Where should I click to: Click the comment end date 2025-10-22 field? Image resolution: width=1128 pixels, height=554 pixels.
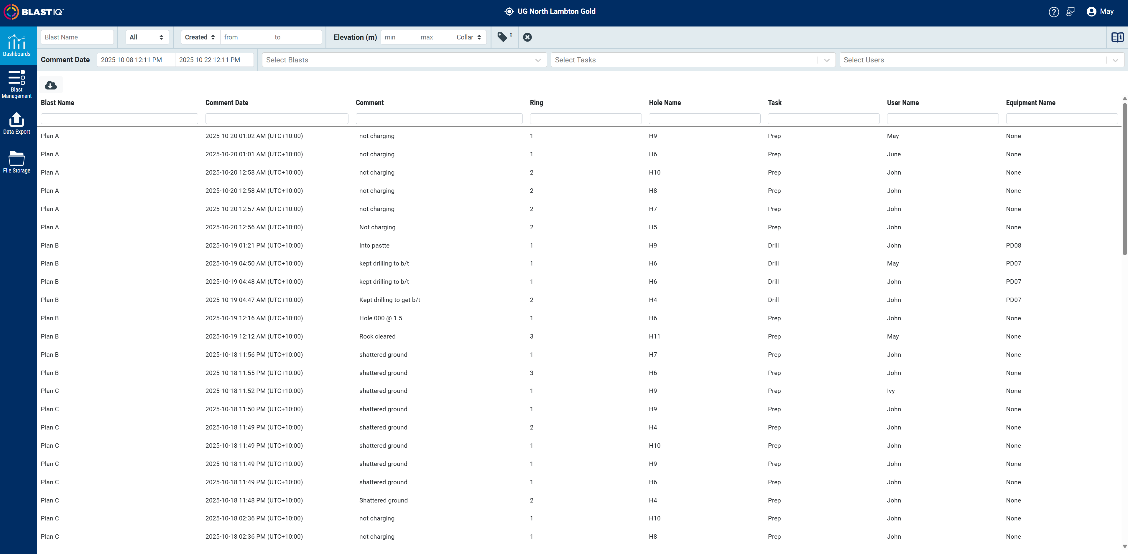point(214,60)
